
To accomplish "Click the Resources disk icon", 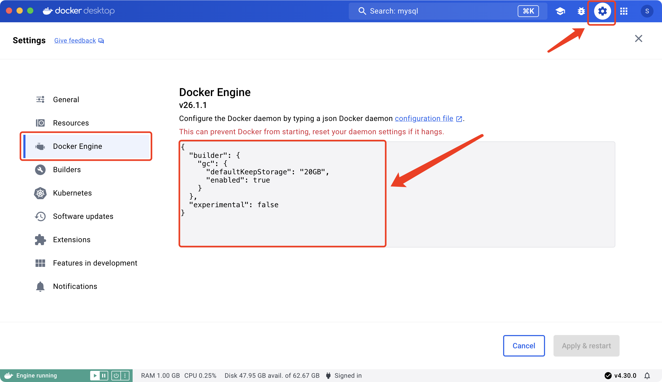I will point(40,123).
